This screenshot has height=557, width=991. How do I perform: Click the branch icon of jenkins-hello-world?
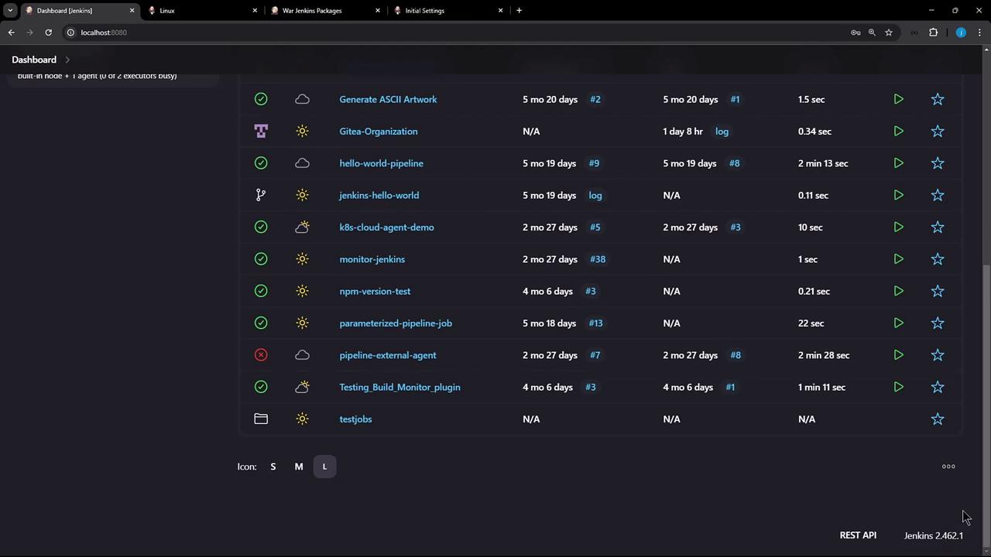coord(261,195)
